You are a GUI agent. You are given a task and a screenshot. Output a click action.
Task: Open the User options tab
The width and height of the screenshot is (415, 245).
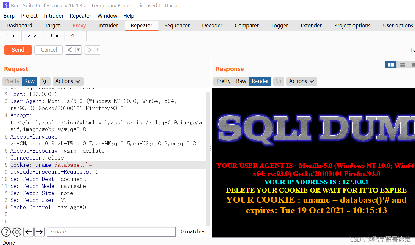coord(398,26)
